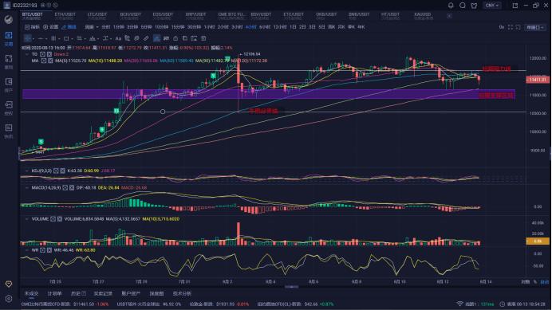This screenshot has width=552, height=310.
Task: Click the fullscreen icon above price axis
Action: pos(510,27)
